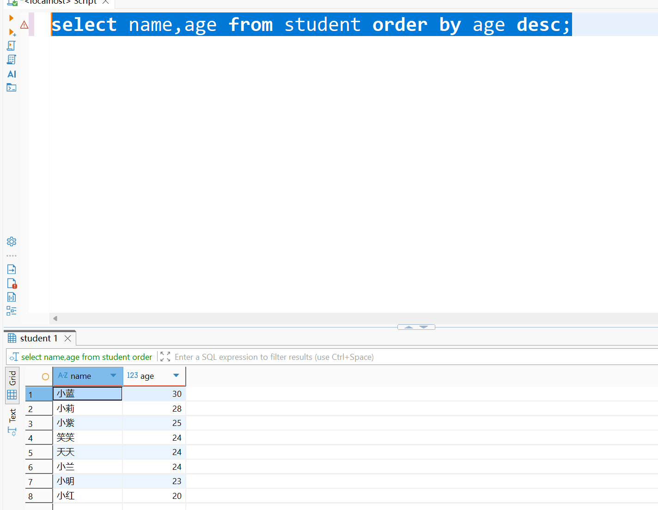The width and height of the screenshot is (658, 510).
Task: Select row number 8 header
Action: 39,496
